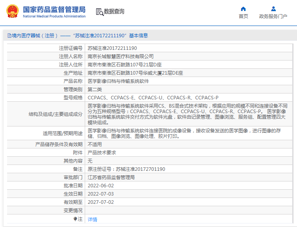The width and height of the screenshot is (297, 227).
Task: Select effective date 2022-07-03
Action: click(x=101, y=194)
